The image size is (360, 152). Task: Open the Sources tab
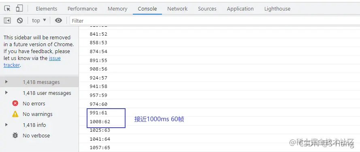point(207,9)
